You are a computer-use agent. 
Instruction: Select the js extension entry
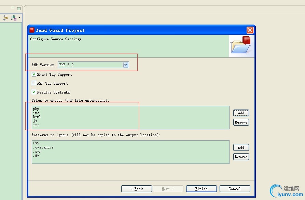pos(35,121)
